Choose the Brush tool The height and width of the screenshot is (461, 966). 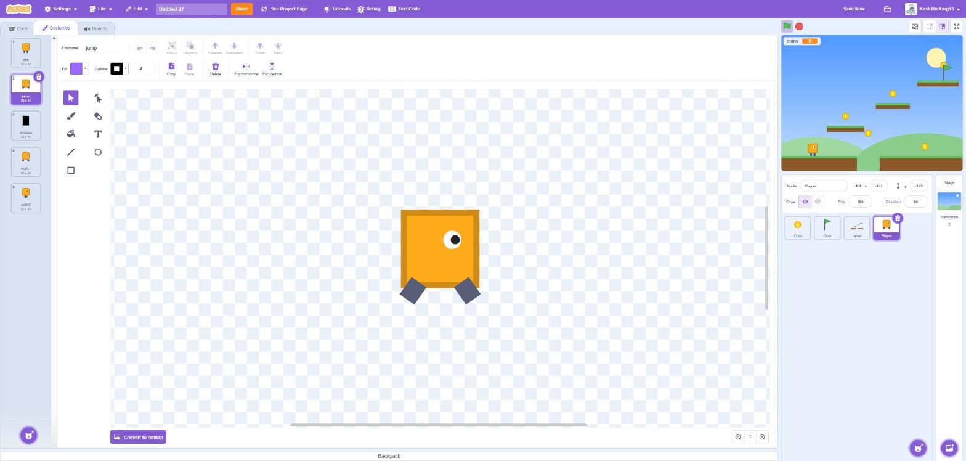pos(71,116)
